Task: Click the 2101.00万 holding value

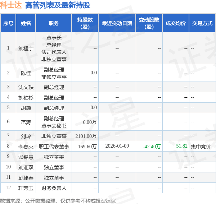Action: 86,136
